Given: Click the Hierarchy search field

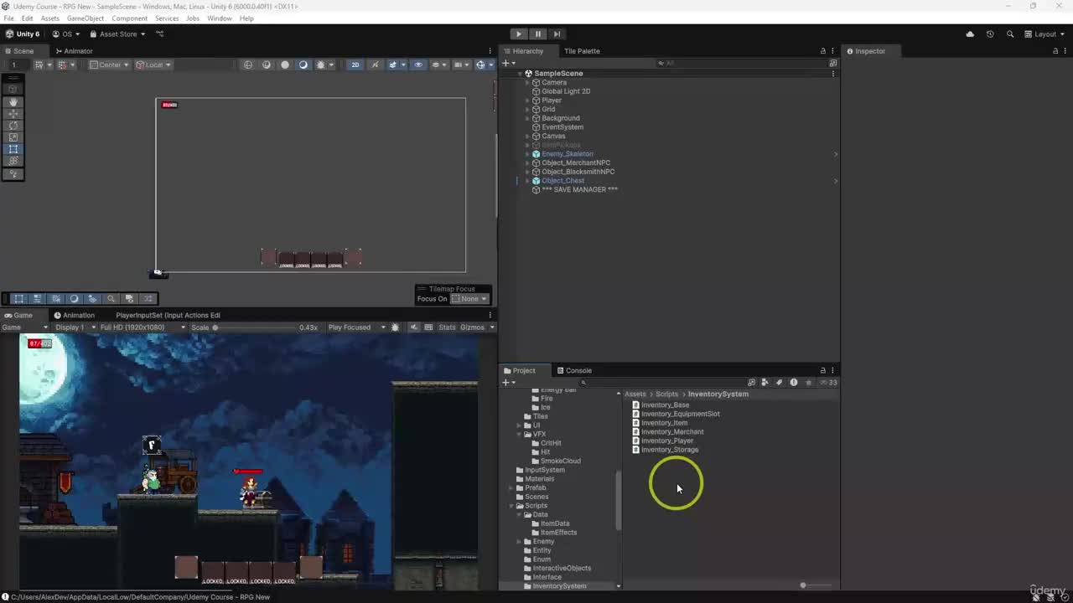Looking at the screenshot, I should click(742, 63).
